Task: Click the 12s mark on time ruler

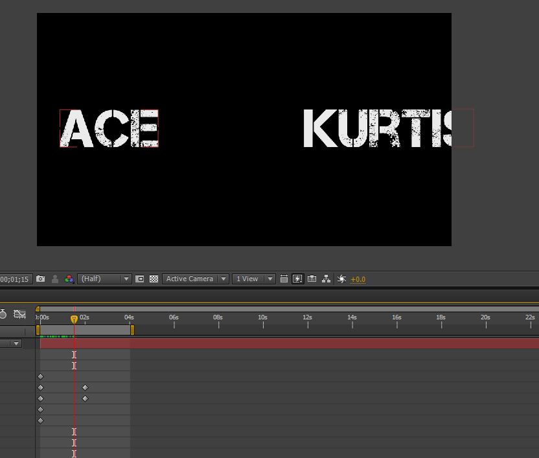Action: click(x=307, y=317)
